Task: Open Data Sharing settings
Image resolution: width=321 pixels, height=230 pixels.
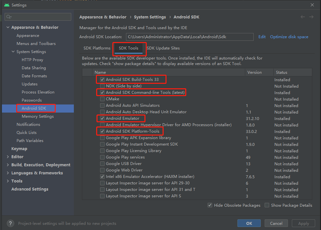Action: tap(34, 68)
